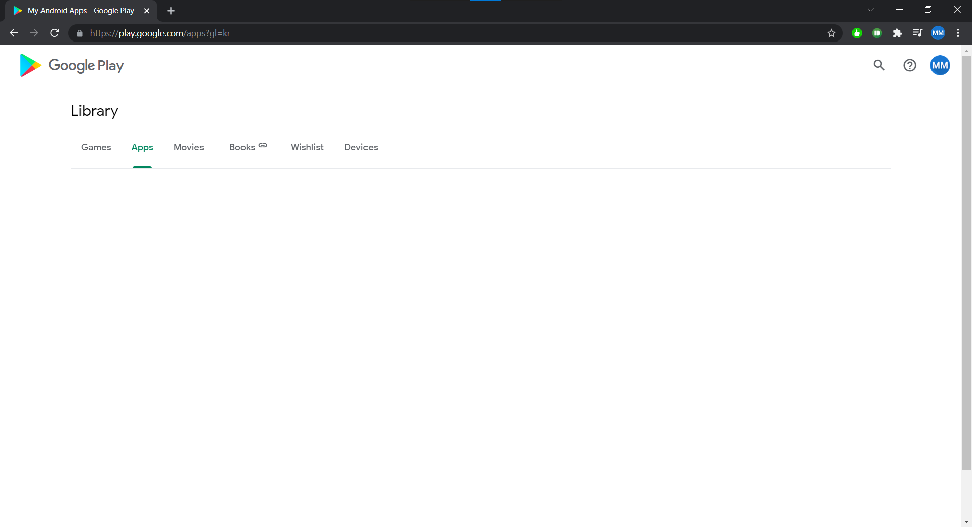The height and width of the screenshot is (527, 972).
Task: Open the tab search chevron dropdown
Action: (871, 10)
